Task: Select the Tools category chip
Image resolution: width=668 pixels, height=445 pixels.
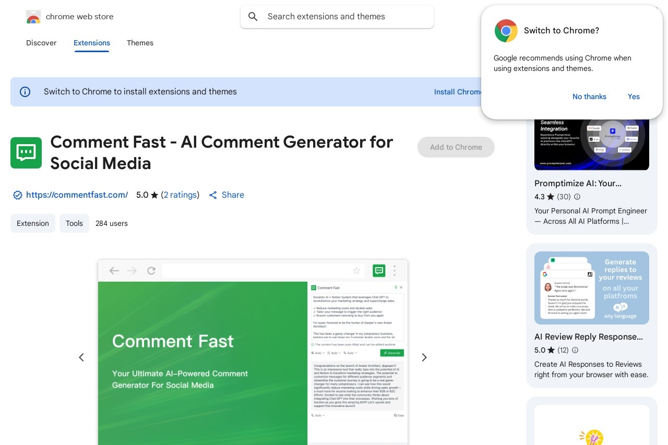Action: pyautogui.click(x=74, y=223)
